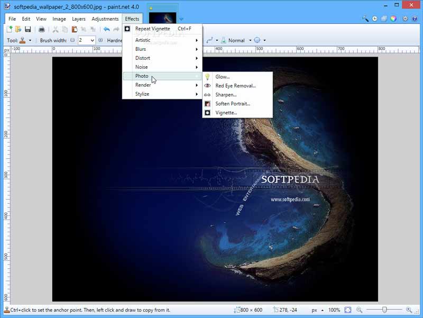Choose Soften Portrait... from Photo submenu
Screen dimensions: 423x318
[237, 104]
